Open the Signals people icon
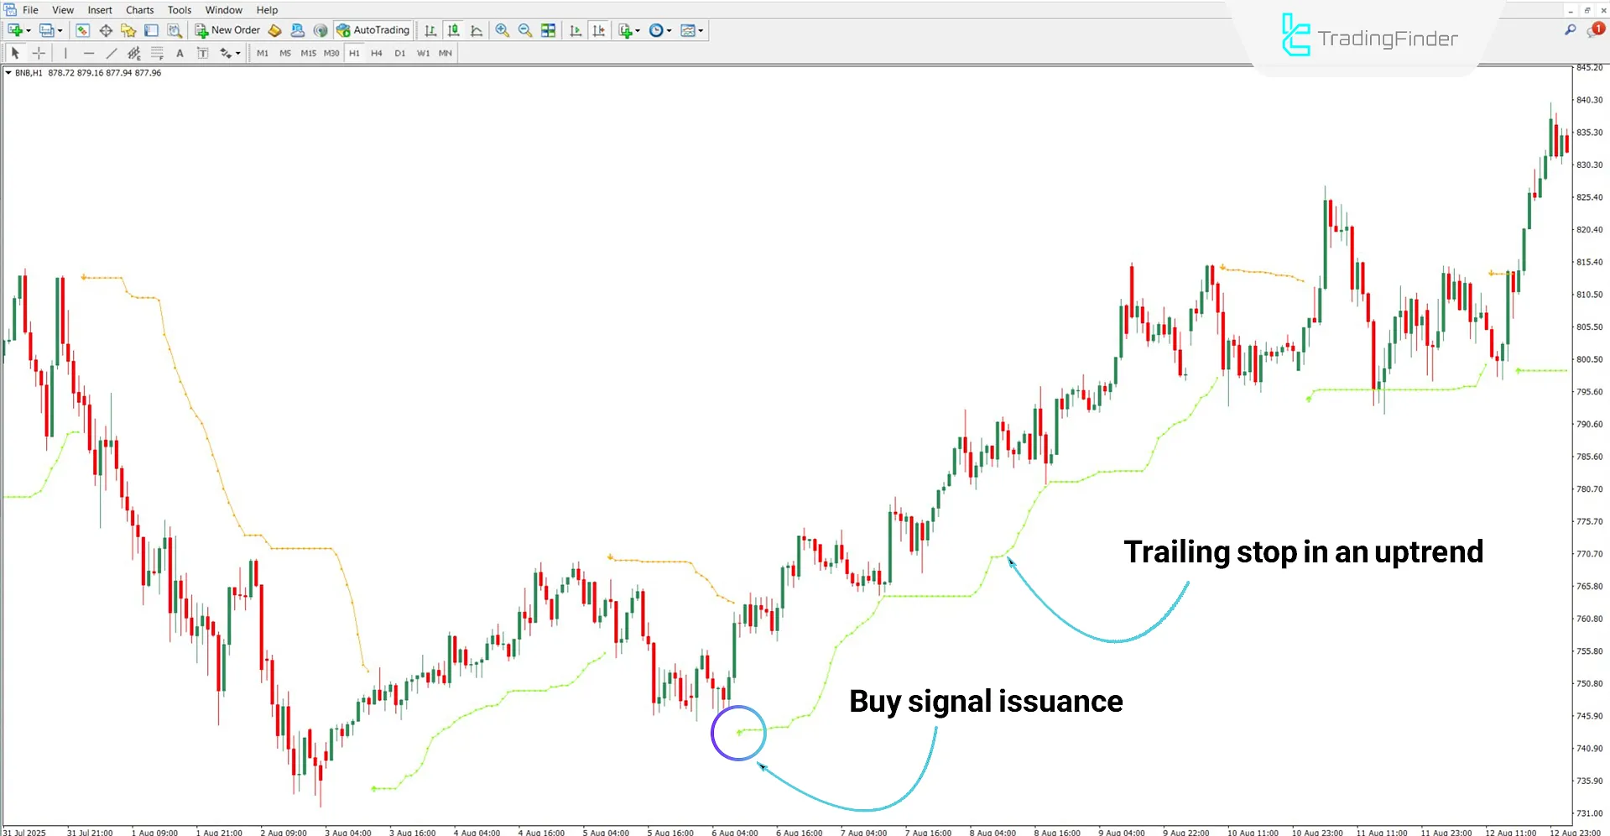This screenshot has height=836, width=1610. (x=298, y=30)
